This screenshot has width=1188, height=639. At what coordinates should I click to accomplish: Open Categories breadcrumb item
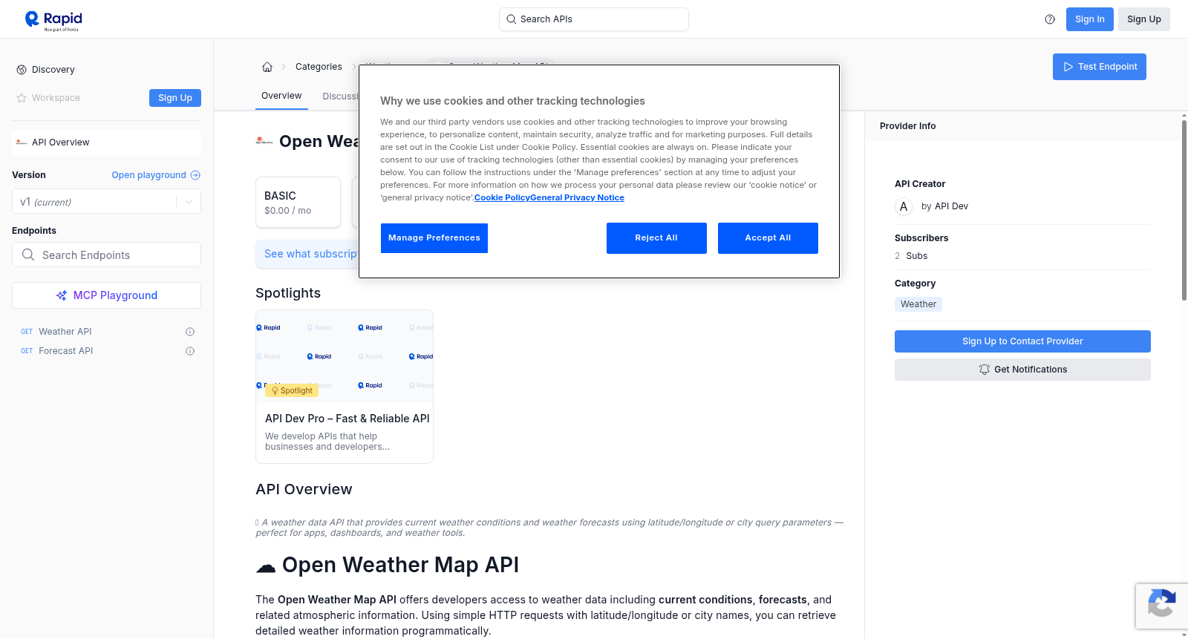pyautogui.click(x=319, y=67)
